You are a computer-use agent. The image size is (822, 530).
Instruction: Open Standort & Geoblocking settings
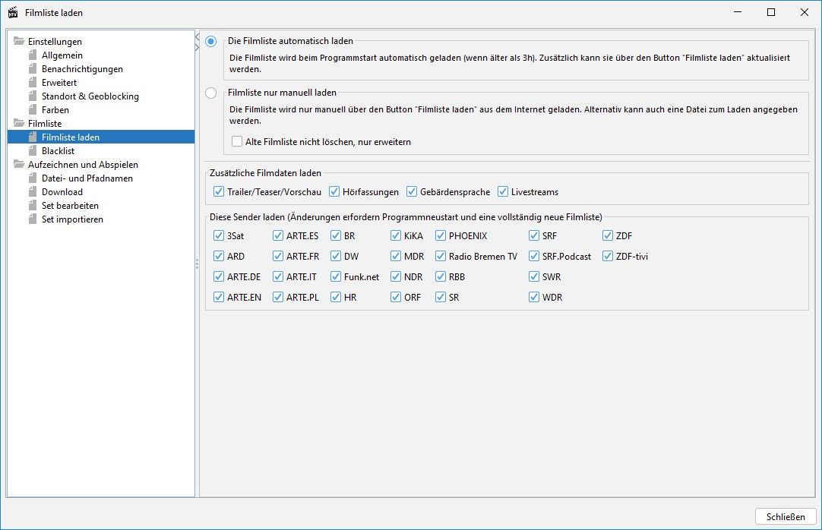[x=90, y=96]
